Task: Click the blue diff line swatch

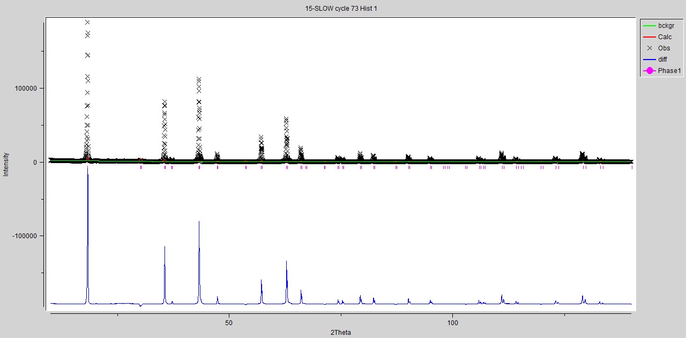Action: [x=649, y=60]
